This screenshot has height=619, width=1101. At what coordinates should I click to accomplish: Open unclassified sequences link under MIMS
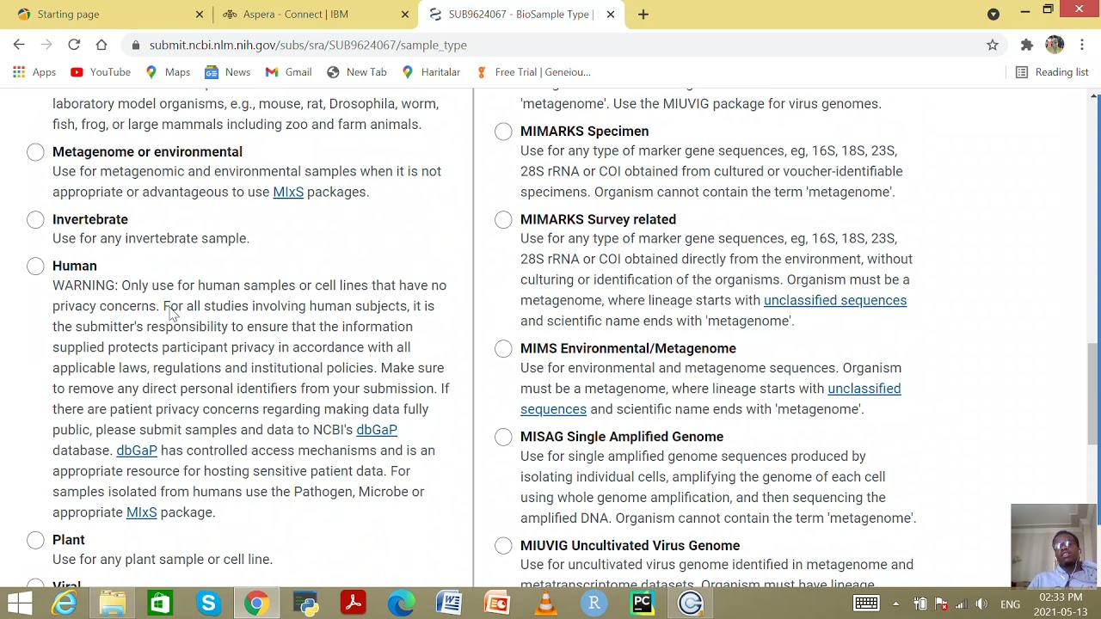click(710, 399)
